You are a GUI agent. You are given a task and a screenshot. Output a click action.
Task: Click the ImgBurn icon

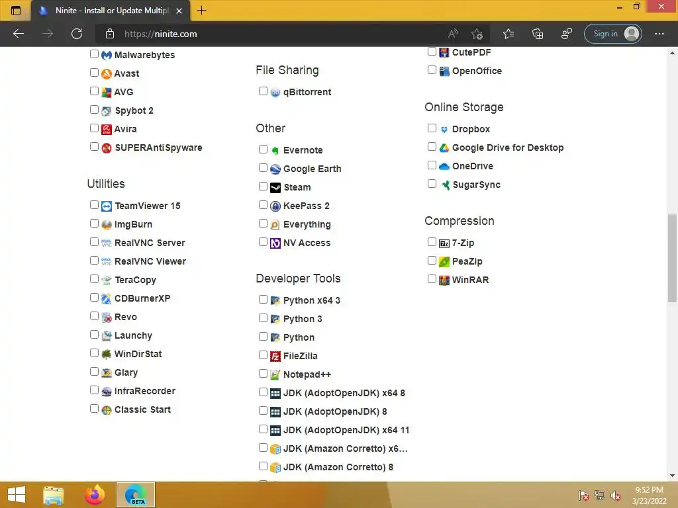(x=107, y=225)
